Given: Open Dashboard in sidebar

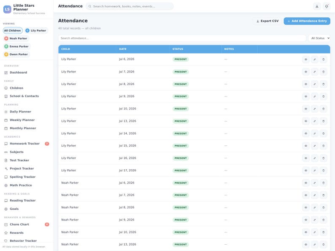Looking at the screenshot, I should pyautogui.click(x=27, y=72).
